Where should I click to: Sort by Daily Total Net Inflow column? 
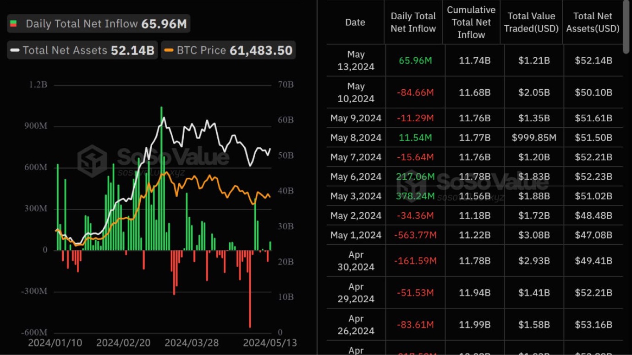point(413,22)
